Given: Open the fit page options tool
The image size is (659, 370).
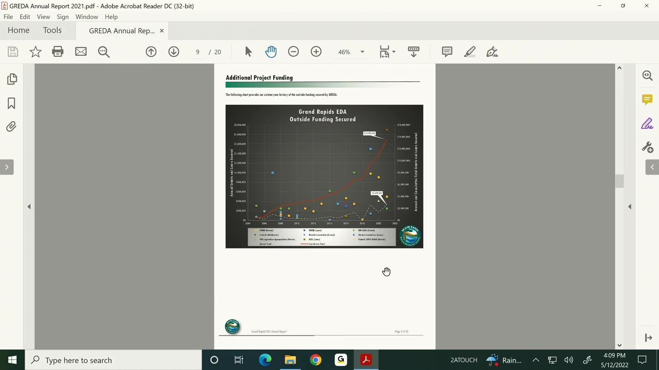Looking at the screenshot, I should point(384,52).
